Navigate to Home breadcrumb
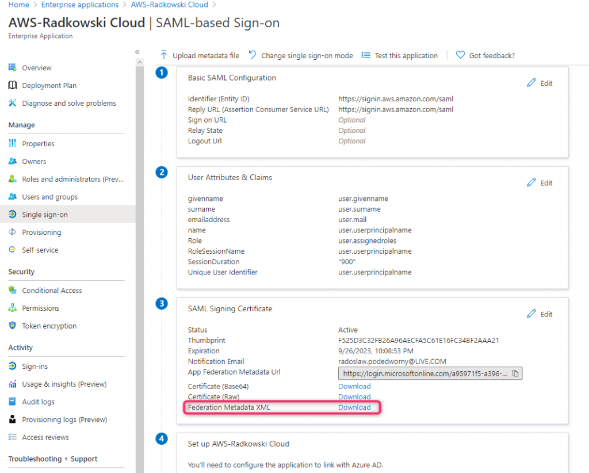Image resolution: width=589 pixels, height=473 pixels. [19, 5]
